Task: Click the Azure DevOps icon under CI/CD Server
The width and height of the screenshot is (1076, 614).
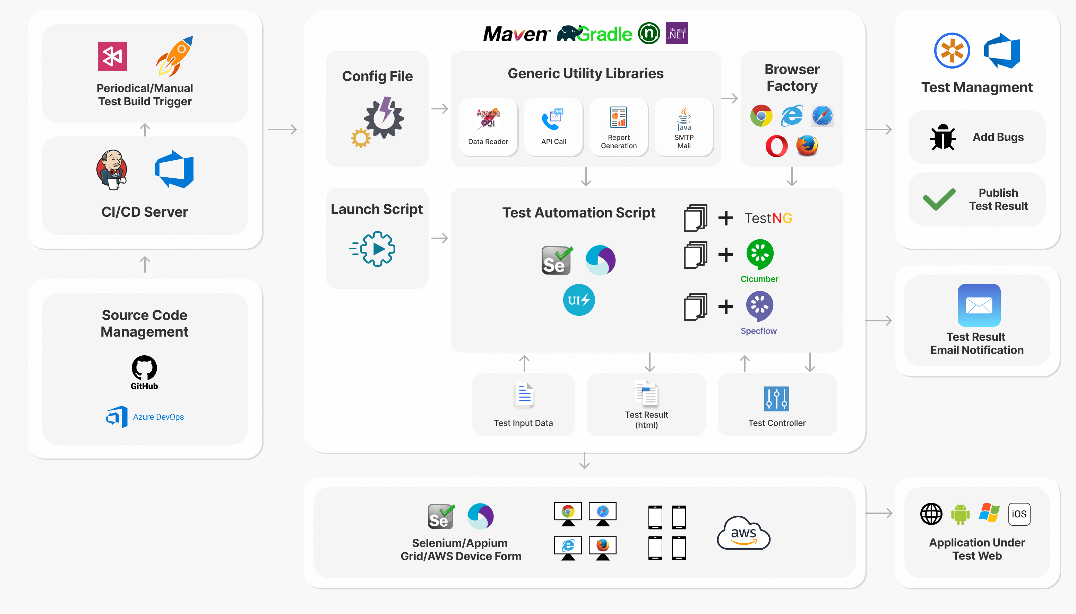Action: point(174,170)
